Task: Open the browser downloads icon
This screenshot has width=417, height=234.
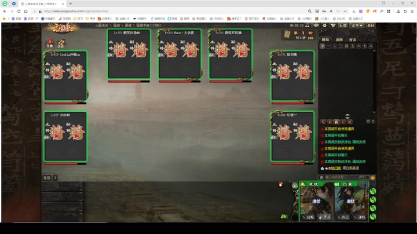Action: tap(398, 11)
